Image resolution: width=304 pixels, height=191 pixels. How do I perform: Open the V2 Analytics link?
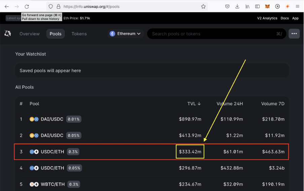(x=267, y=18)
